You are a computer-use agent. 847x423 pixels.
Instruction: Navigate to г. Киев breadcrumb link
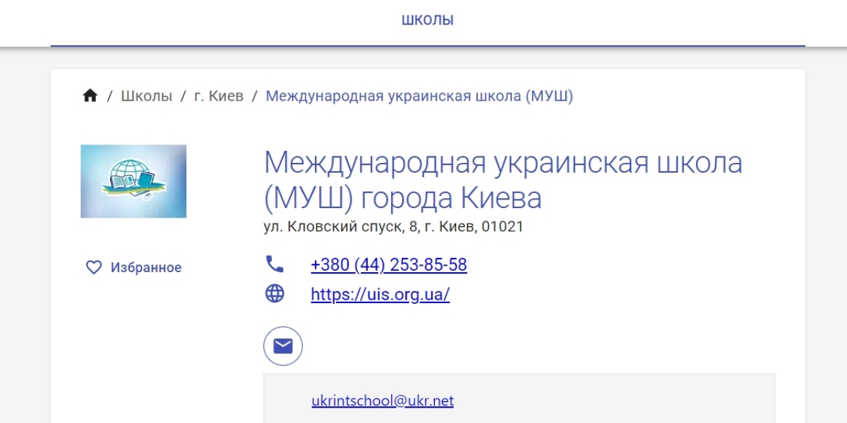(x=219, y=96)
